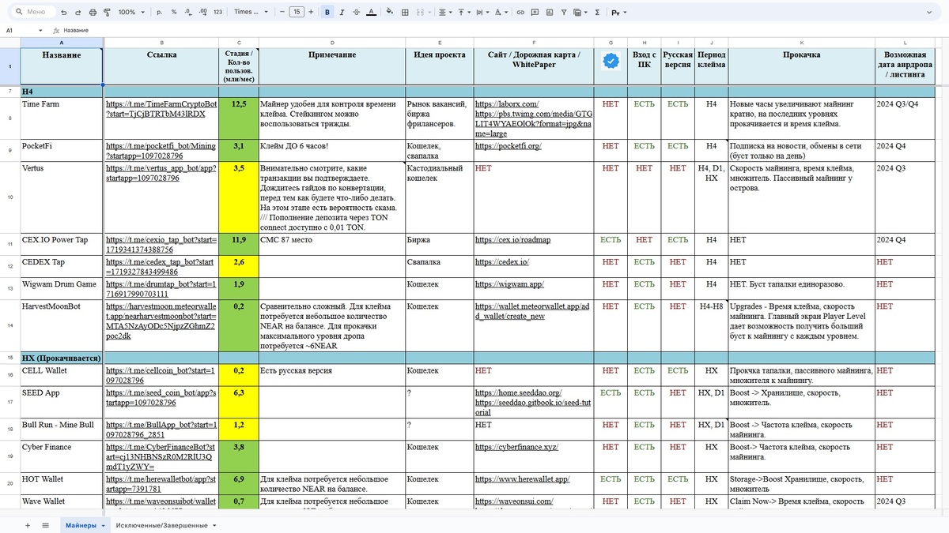Open the wigwam.app link
The height and width of the screenshot is (533, 949).
click(x=509, y=283)
